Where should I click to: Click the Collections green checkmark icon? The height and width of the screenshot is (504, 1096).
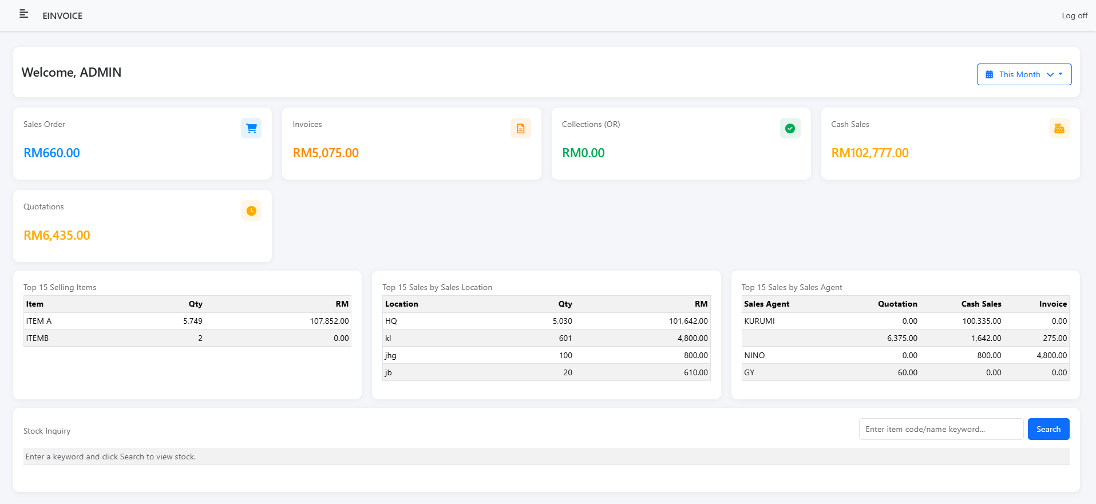click(790, 128)
